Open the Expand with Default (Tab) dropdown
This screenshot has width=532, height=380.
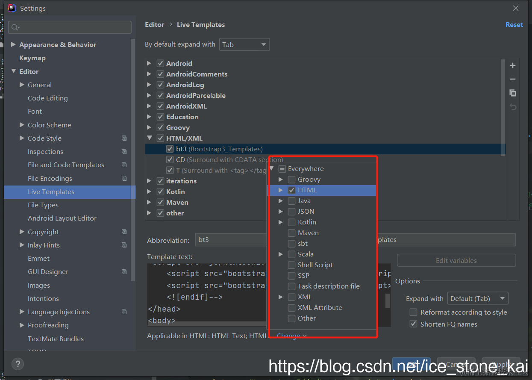(x=477, y=298)
